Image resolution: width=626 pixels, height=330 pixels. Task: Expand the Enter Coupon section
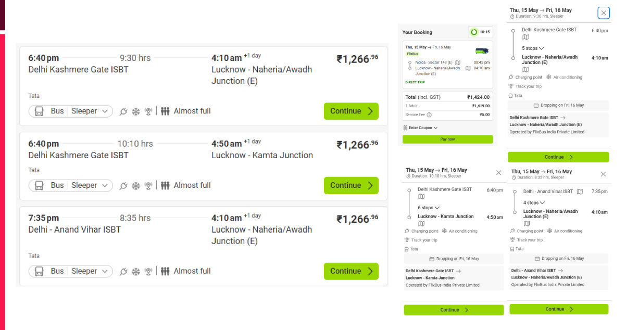pyautogui.click(x=421, y=128)
